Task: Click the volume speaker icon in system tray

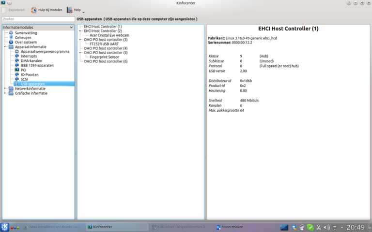Action: pos(326,227)
